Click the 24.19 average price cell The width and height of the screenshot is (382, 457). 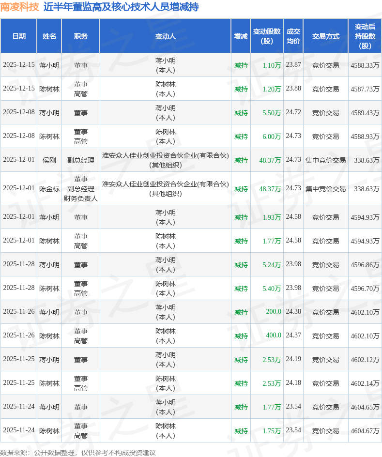coord(293,359)
